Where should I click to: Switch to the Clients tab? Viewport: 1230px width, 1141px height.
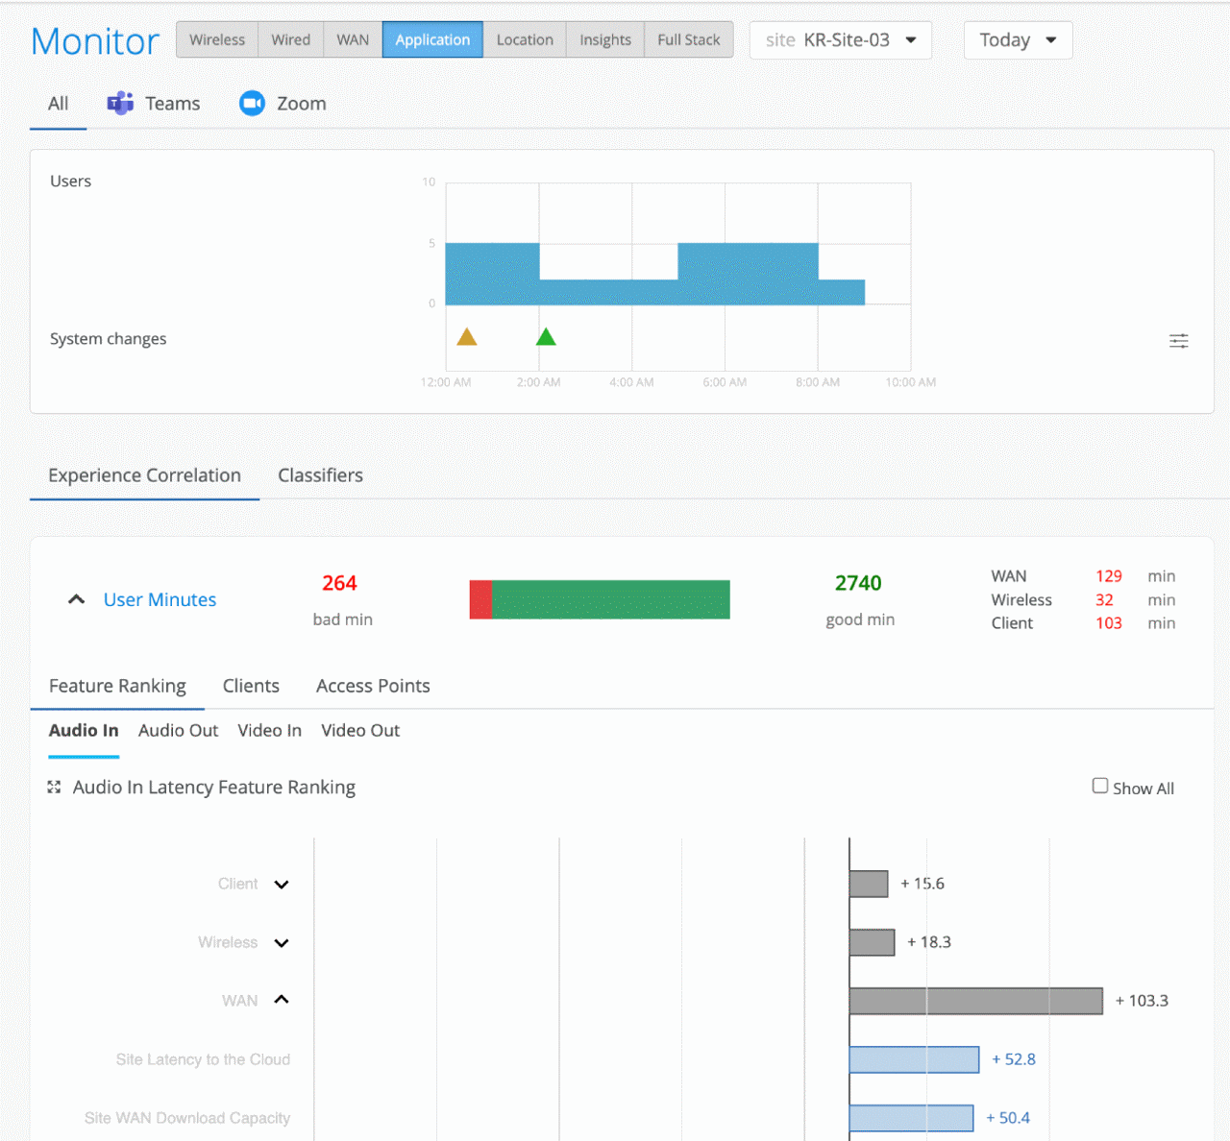click(x=251, y=686)
